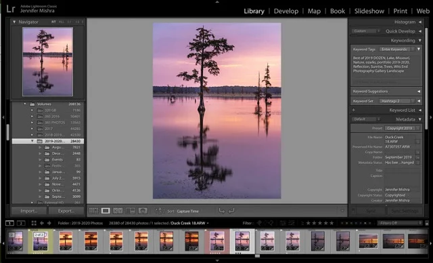433x263 pixels.
Task: Click the Sync Settings button
Action: point(405,211)
